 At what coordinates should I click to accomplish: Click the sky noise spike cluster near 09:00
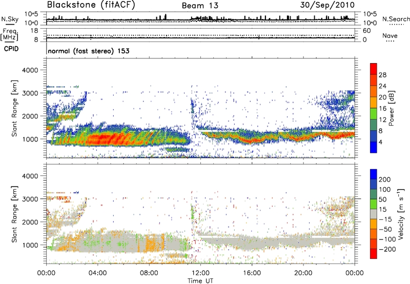[x=162, y=17]
